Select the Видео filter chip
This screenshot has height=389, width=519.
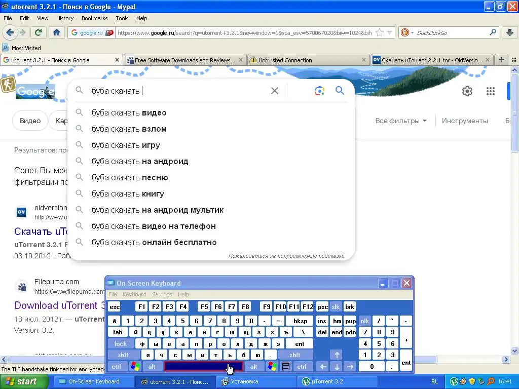(30, 121)
